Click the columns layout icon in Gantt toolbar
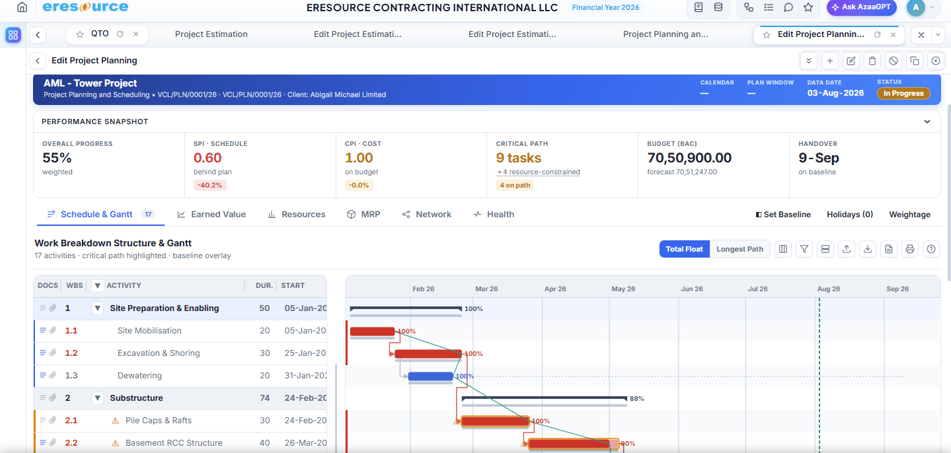This screenshot has width=951, height=453. coord(783,249)
